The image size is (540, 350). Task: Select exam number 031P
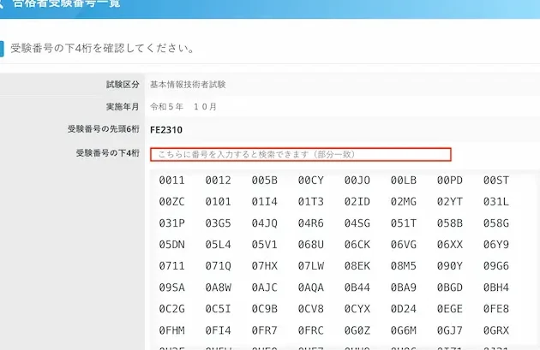pos(171,223)
